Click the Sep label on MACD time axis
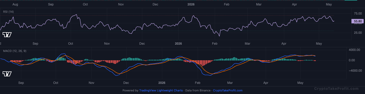The image size is (365, 94). 21,83
